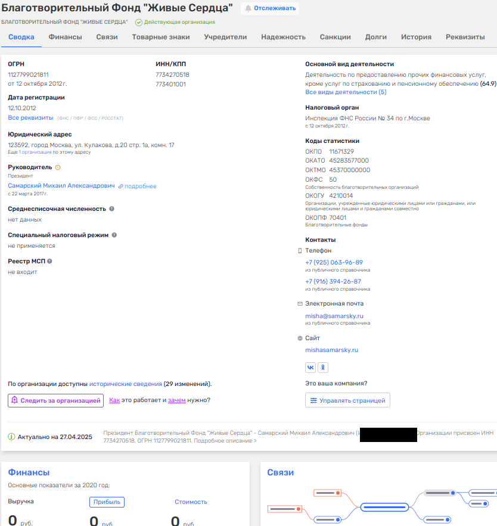Open the Товарные знаки tab
Viewport: 497px width, 526px height.
click(161, 37)
